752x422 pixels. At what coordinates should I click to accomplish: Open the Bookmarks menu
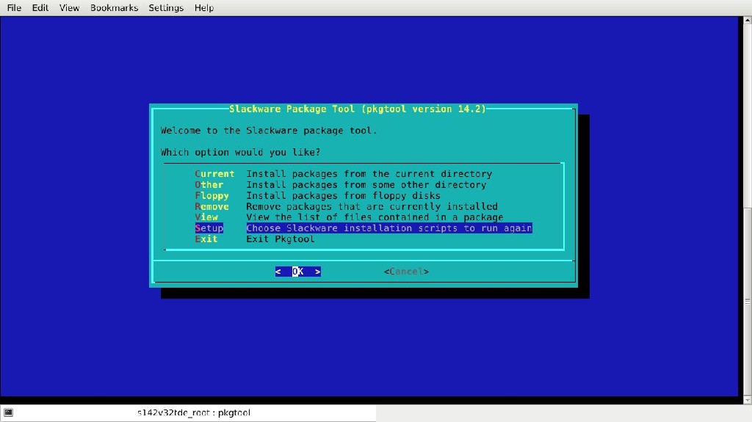114,7
